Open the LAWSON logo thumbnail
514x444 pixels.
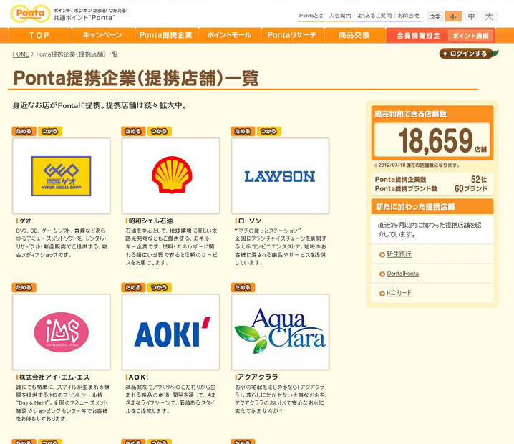(281, 176)
